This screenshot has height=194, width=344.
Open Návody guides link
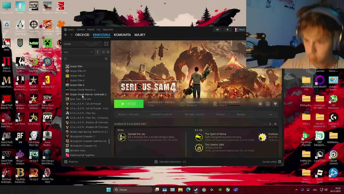241,114
